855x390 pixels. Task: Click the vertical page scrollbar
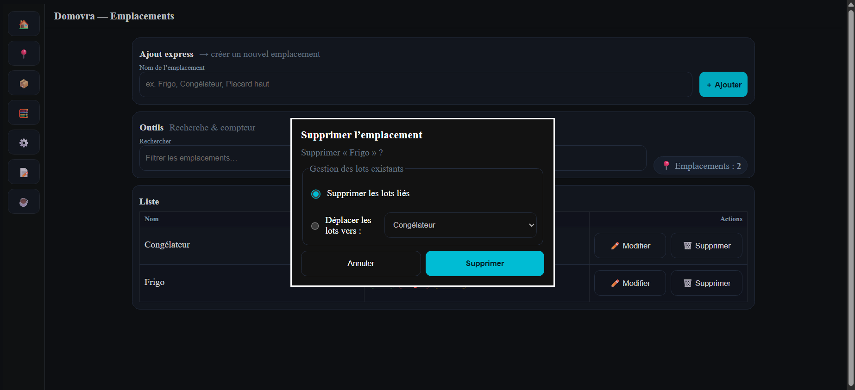click(851, 194)
